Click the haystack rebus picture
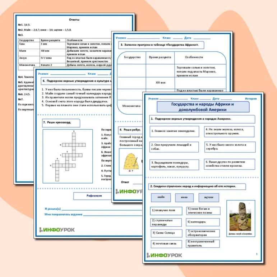 click(x=131, y=162)
